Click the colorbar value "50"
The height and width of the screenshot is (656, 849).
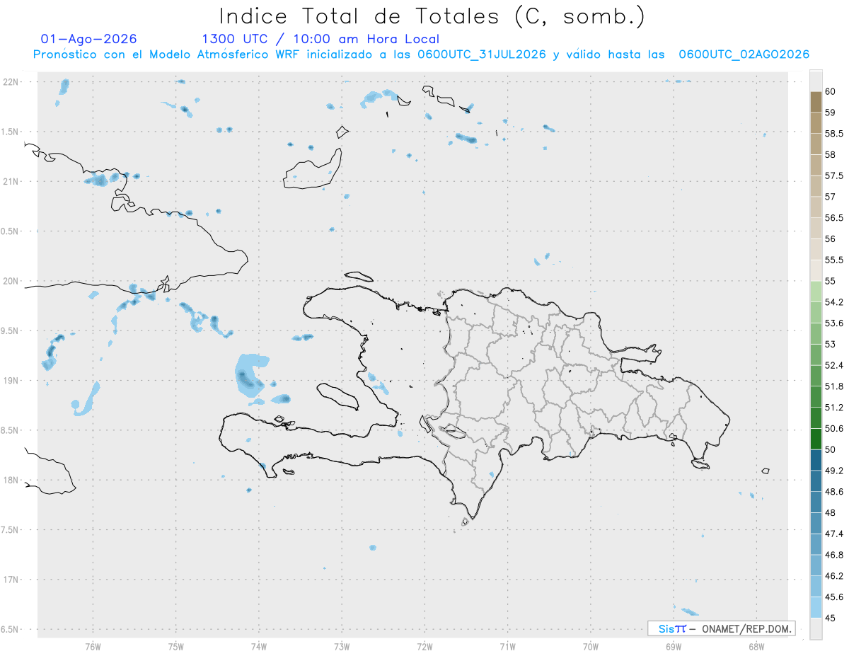(x=831, y=449)
